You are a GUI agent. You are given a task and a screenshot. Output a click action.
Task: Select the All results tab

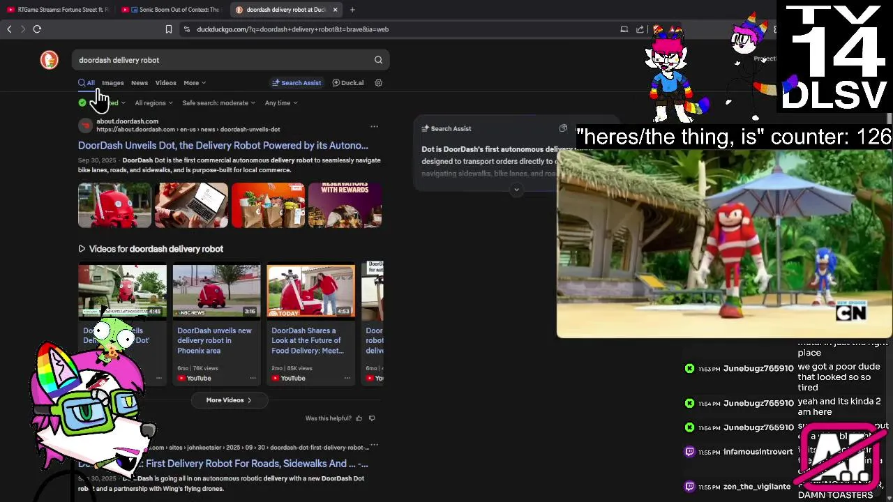pos(87,83)
